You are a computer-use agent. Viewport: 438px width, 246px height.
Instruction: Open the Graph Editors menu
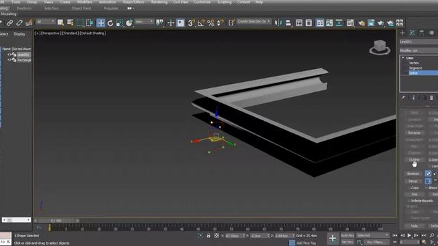coord(134,2)
